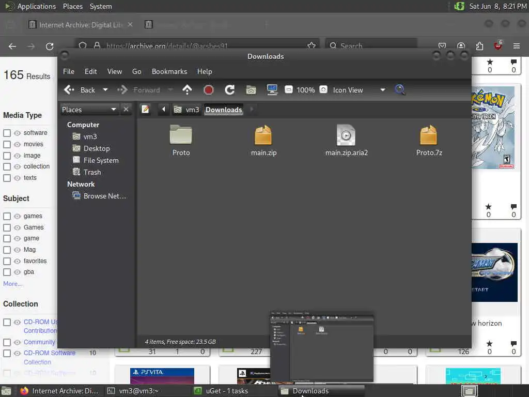Check the gba subject filter
The width and height of the screenshot is (529, 397).
click(x=7, y=272)
